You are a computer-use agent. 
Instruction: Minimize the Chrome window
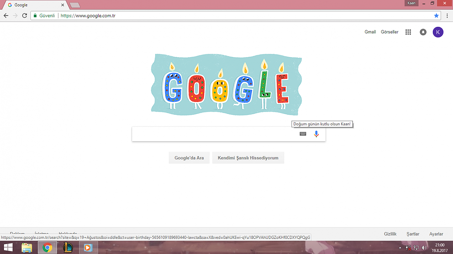424,3
